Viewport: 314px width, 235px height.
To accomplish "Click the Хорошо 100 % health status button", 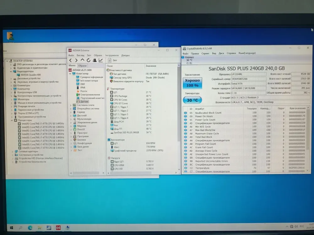I will point(192,83).
